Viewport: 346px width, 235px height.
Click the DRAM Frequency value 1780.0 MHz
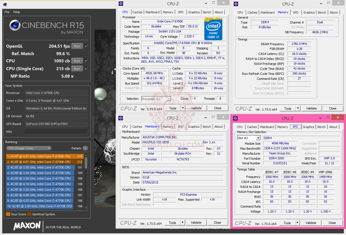coord(299,44)
